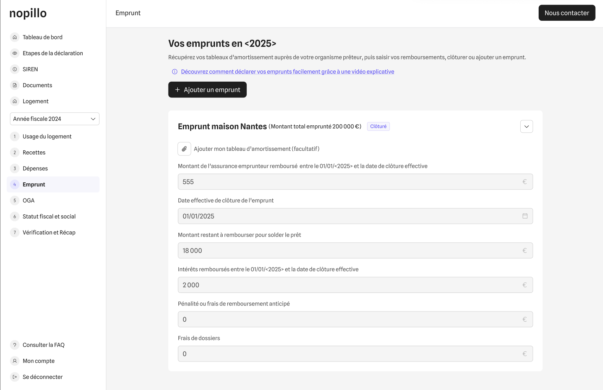The image size is (603, 390).
Task: Click the question mark icon for FAQ
Action: coord(15,345)
